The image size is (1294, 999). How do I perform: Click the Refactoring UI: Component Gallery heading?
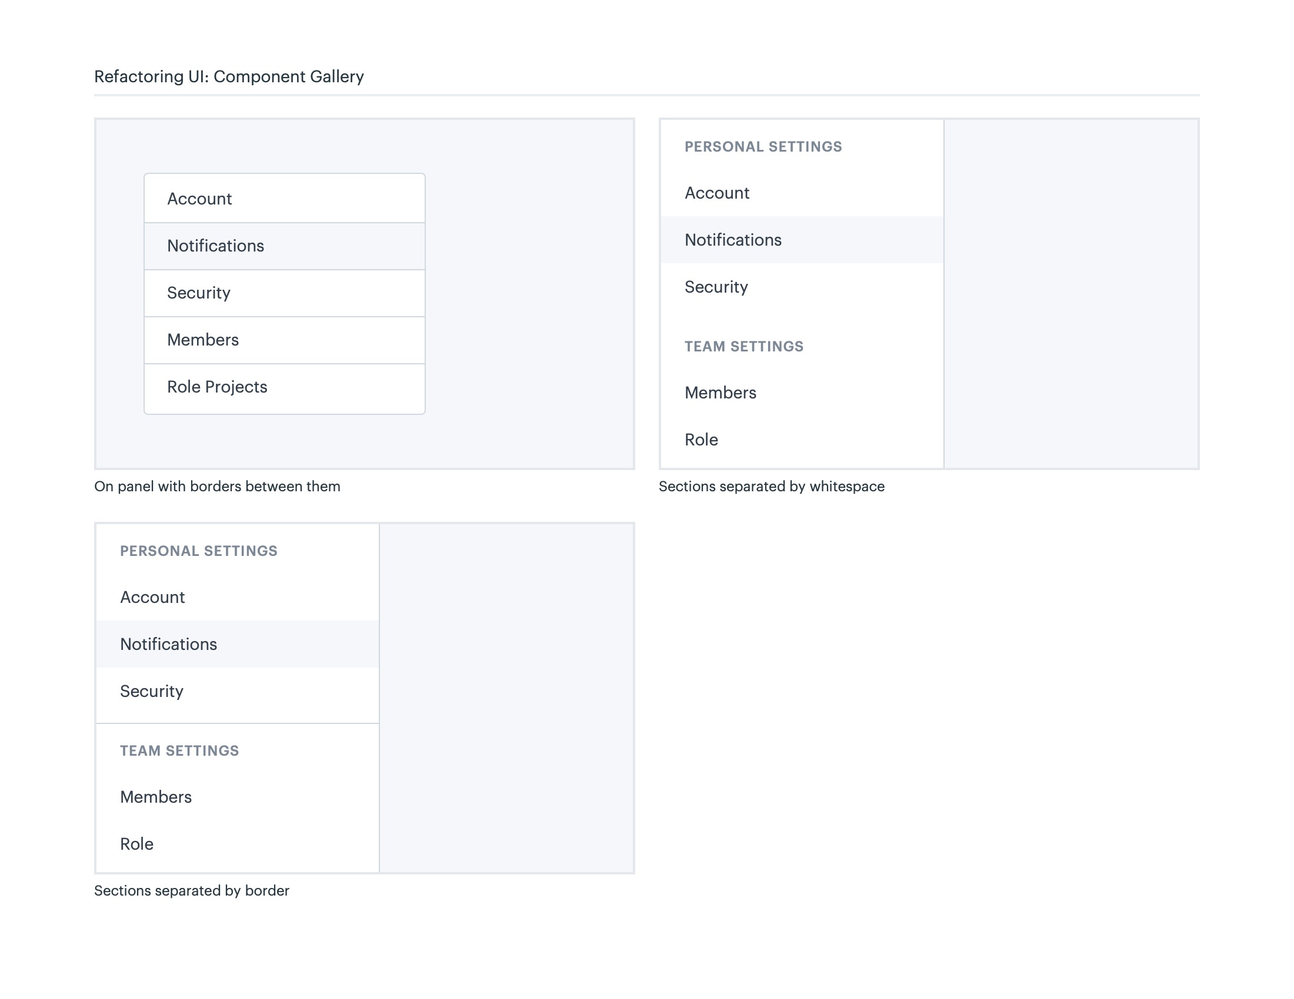229,77
